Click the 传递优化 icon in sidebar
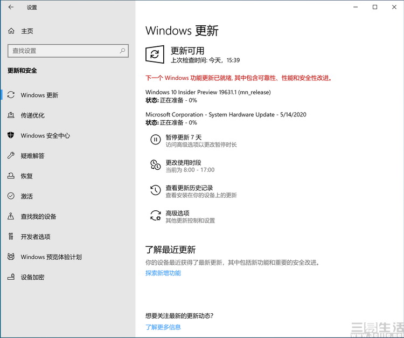Image resolution: width=404 pixels, height=338 pixels. (x=11, y=115)
